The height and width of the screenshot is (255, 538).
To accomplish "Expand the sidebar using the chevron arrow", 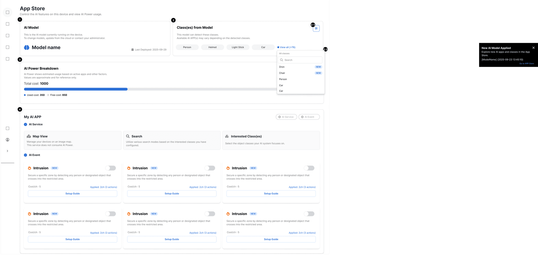I will tap(8, 151).
